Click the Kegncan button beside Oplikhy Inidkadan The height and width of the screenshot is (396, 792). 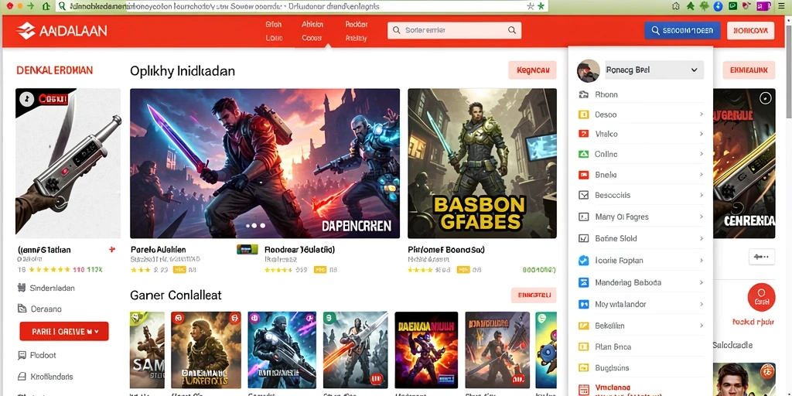point(532,70)
